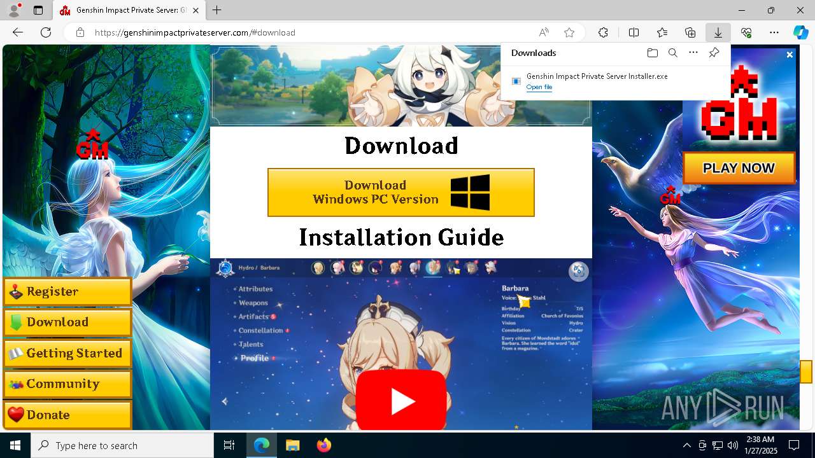Open Edge Settings and more menu

(x=774, y=32)
